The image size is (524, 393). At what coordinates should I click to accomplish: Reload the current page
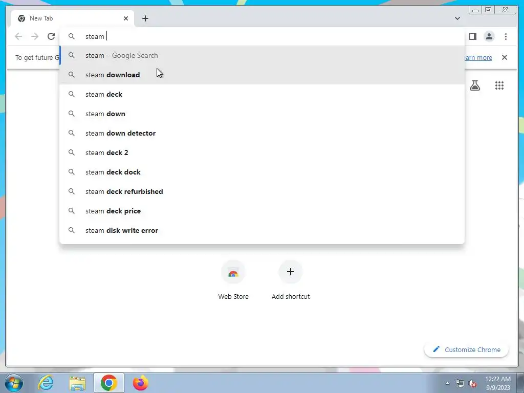51,36
